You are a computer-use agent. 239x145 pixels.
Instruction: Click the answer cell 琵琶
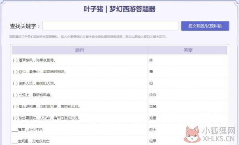(153, 106)
